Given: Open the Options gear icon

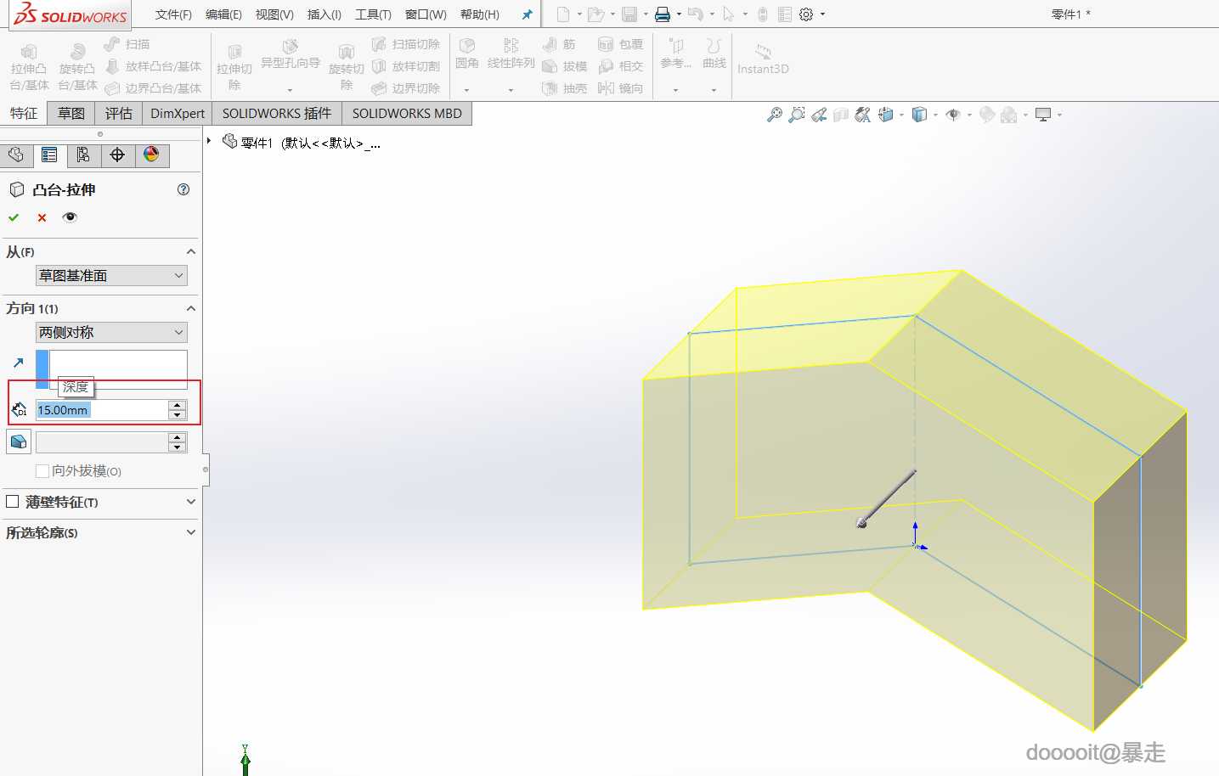Looking at the screenshot, I should (x=806, y=14).
